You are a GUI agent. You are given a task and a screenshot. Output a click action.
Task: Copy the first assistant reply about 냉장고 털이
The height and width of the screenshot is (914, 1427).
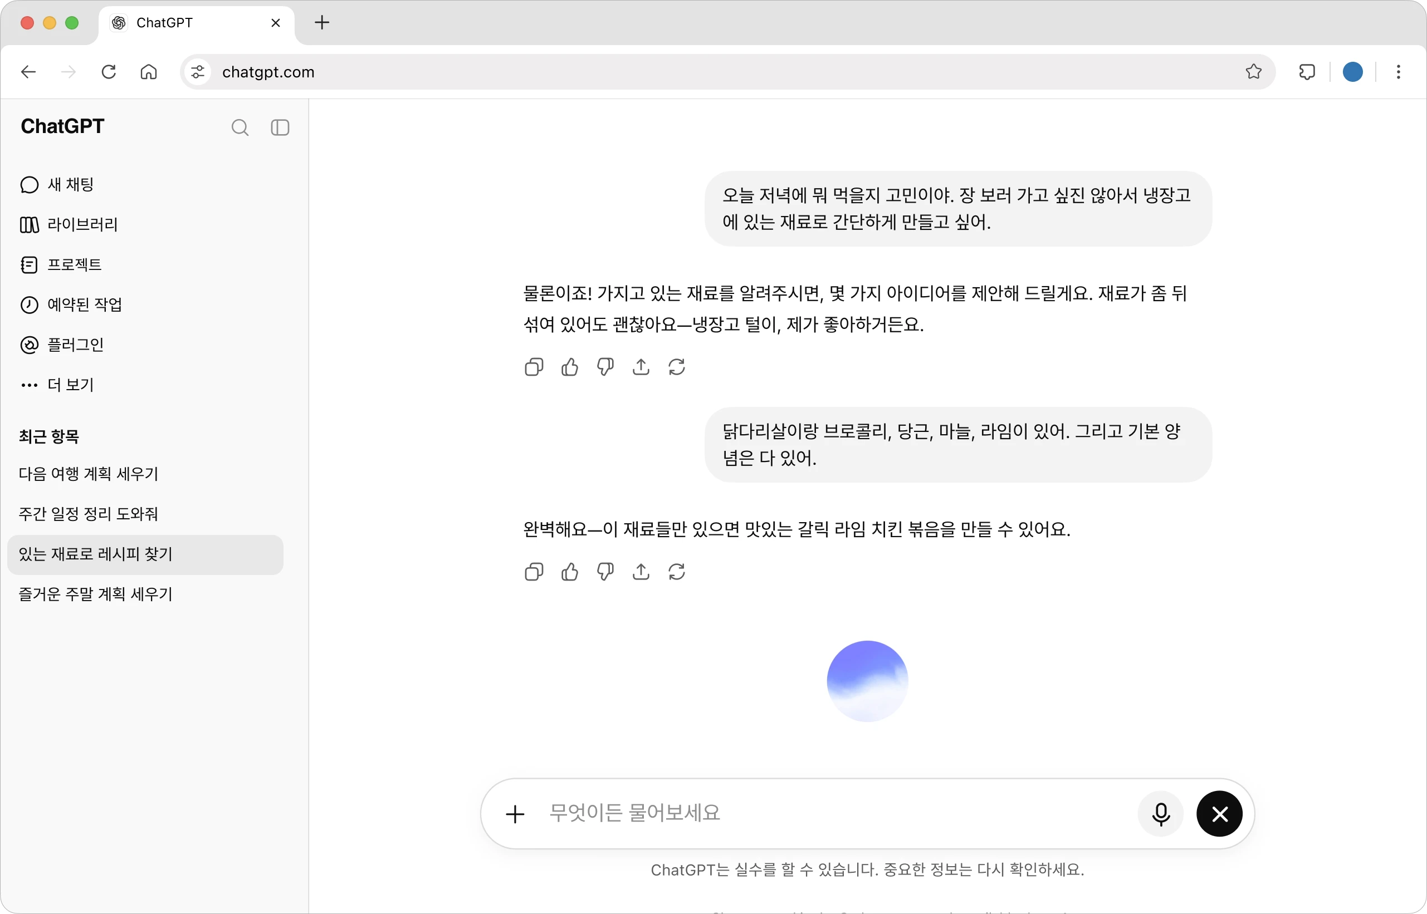(534, 367)
